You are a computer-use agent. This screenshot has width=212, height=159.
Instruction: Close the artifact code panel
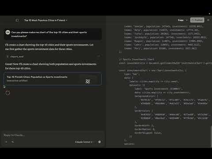click(x=208, y=20)
